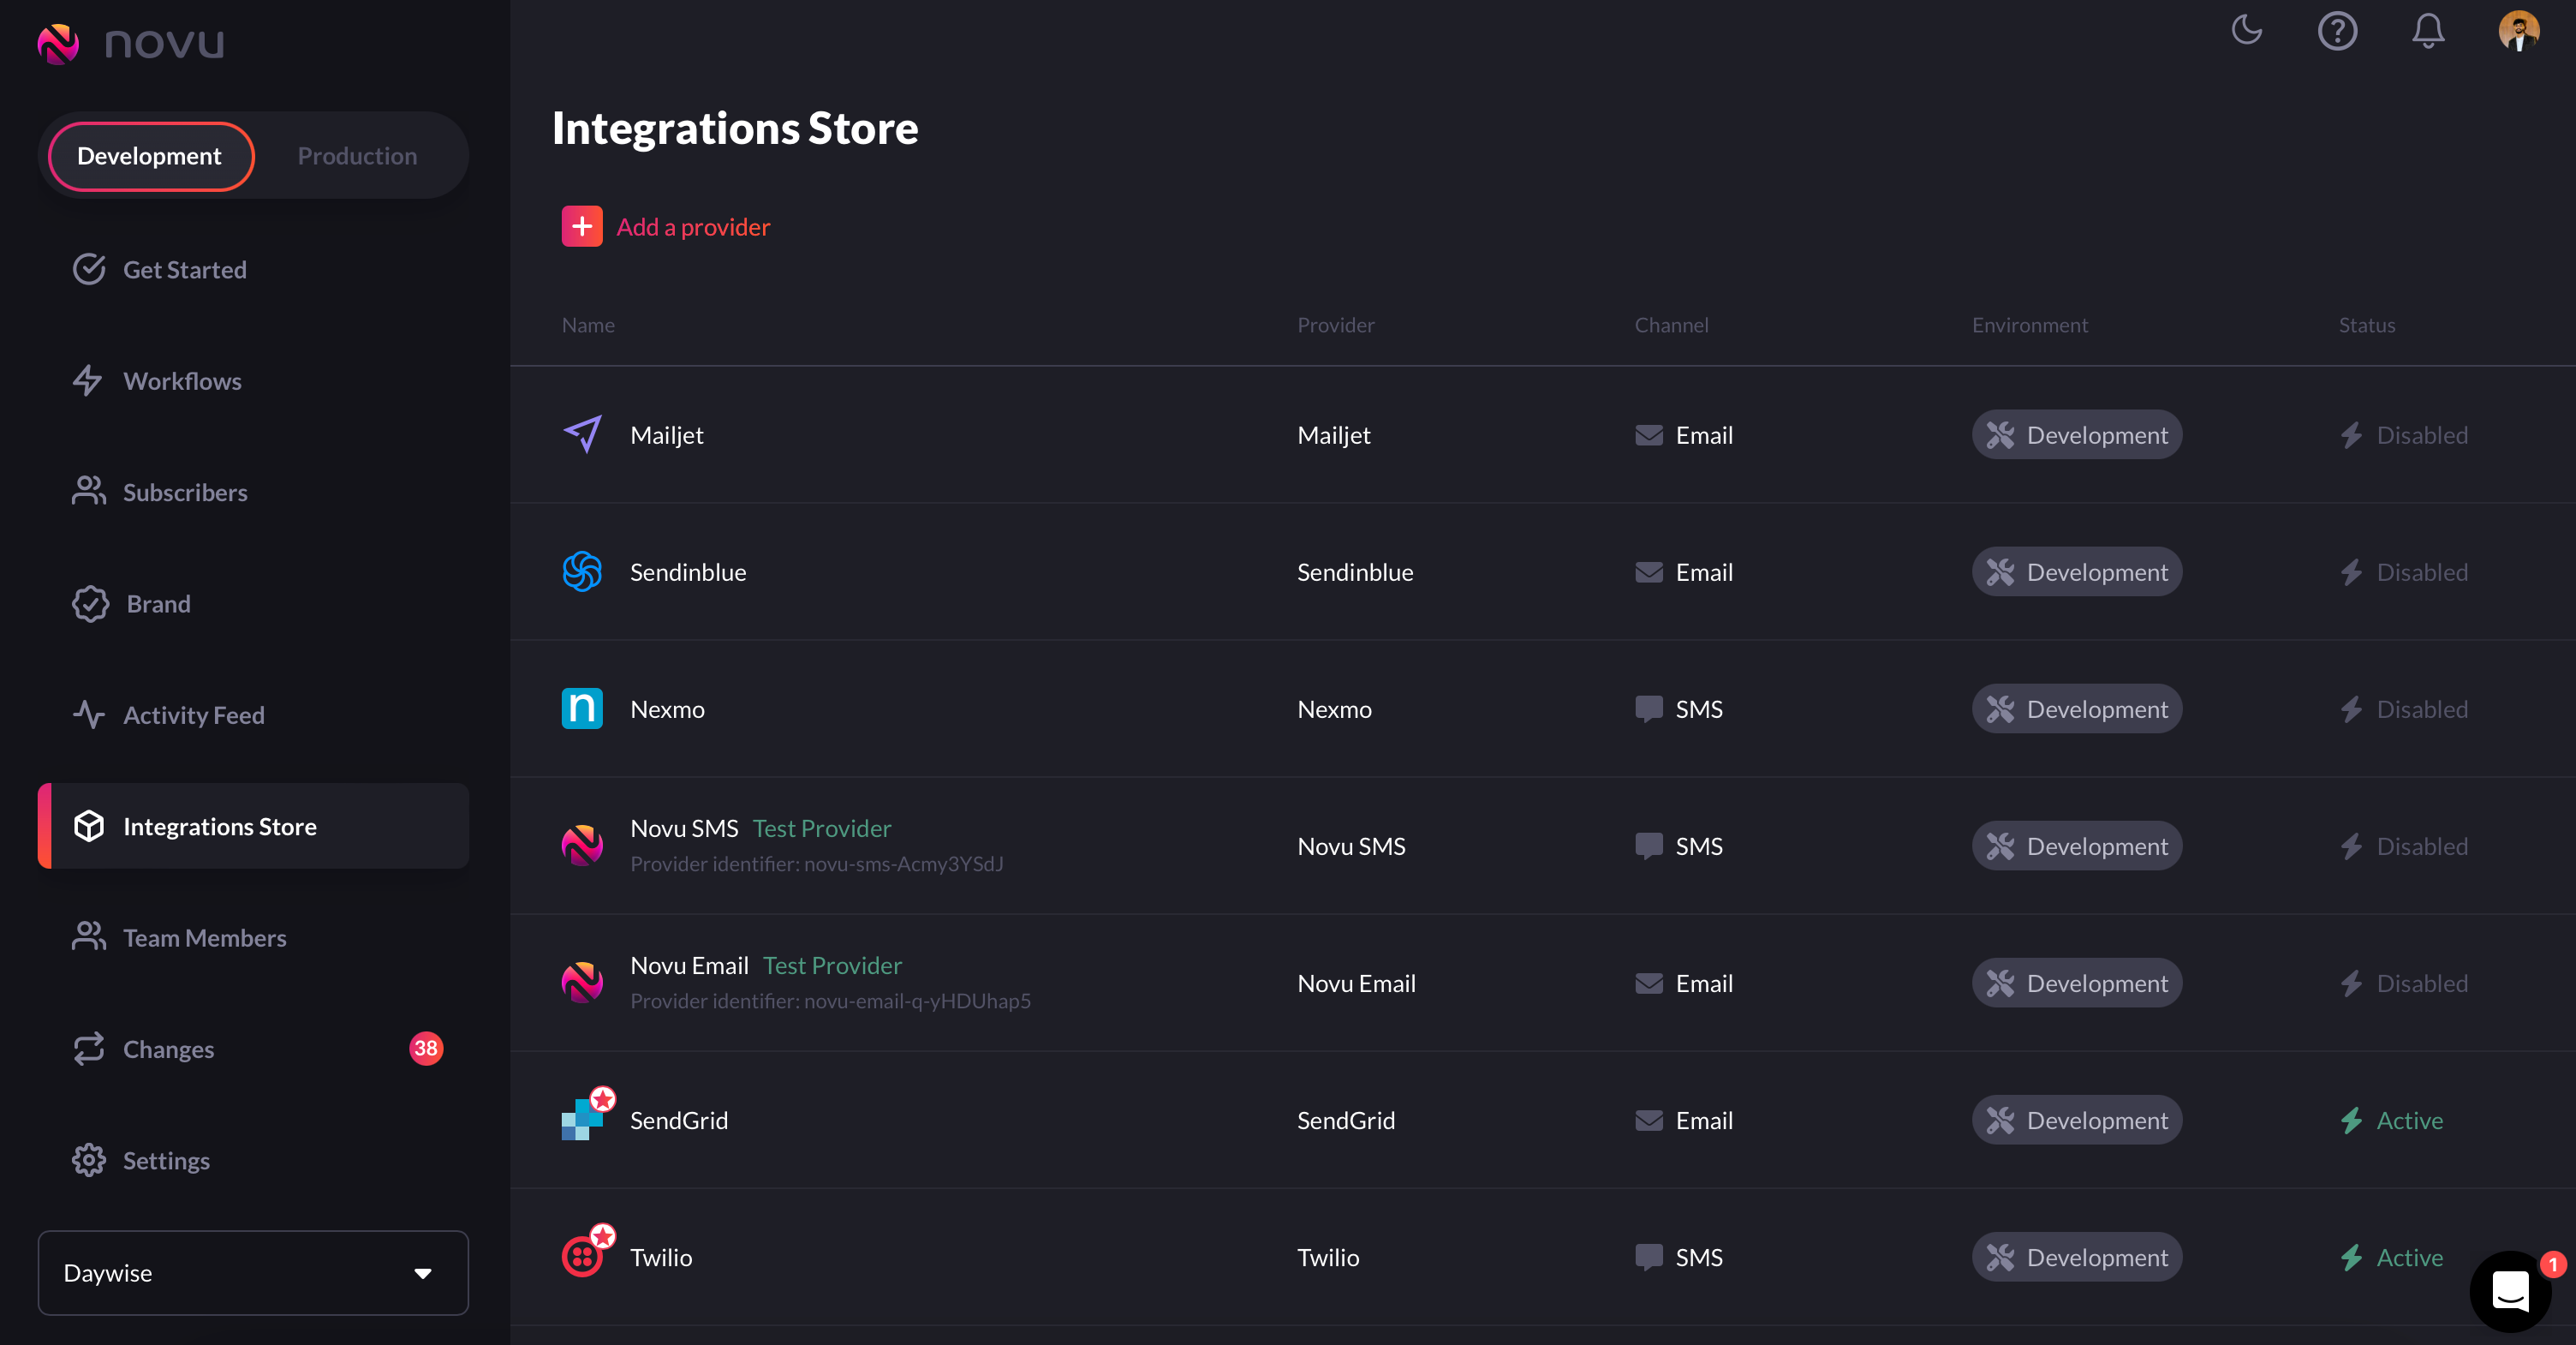The image size is (2576, 1345).
Task: Toggle dark mode with the moon icon
Action: 2246,30
